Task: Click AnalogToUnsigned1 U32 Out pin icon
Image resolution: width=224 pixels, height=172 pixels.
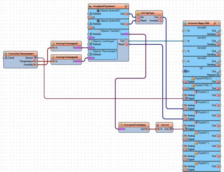Action: tap(79, 48)
